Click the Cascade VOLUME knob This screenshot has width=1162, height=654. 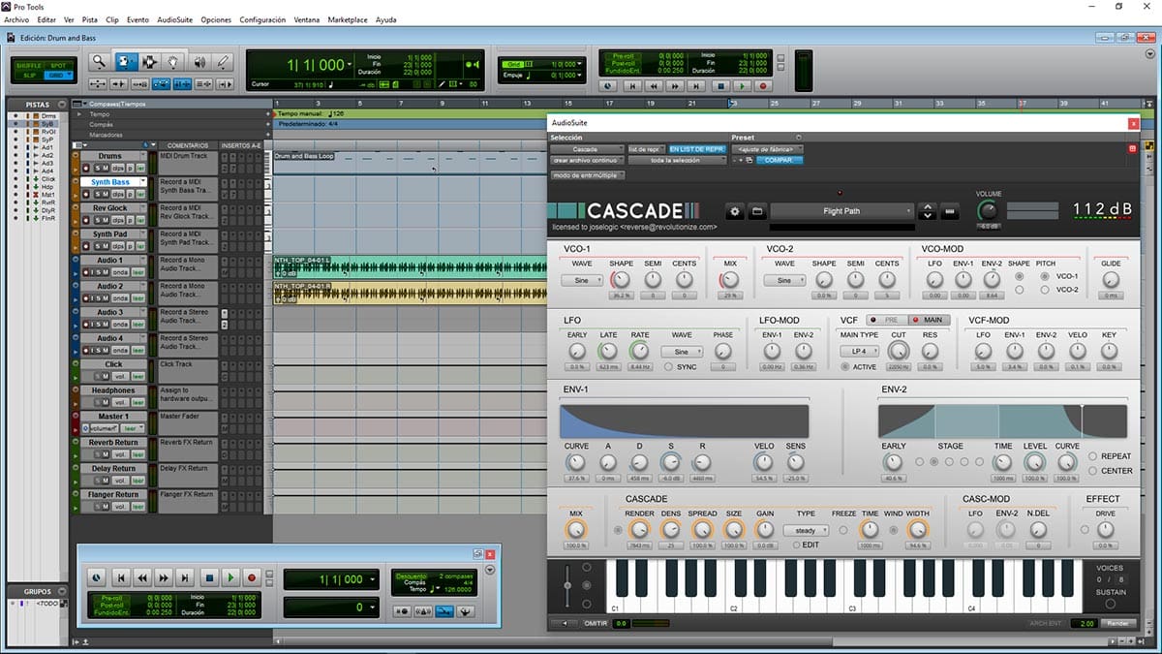(988, 210)
